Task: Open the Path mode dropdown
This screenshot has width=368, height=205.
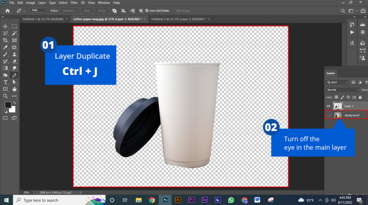Action: click(39, 11)
